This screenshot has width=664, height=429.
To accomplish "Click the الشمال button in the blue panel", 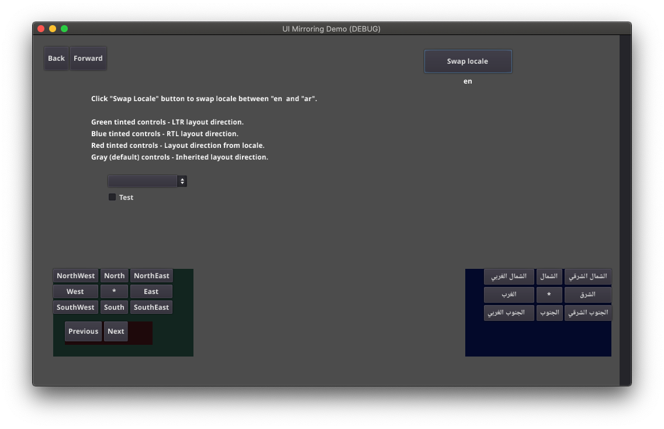I will tap(549, 276).
